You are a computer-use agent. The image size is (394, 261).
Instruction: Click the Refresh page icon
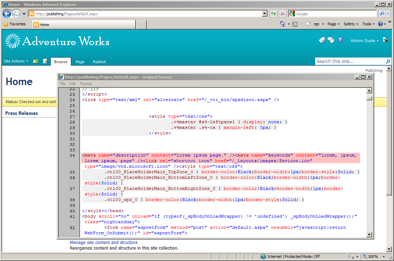coord(273,14)
